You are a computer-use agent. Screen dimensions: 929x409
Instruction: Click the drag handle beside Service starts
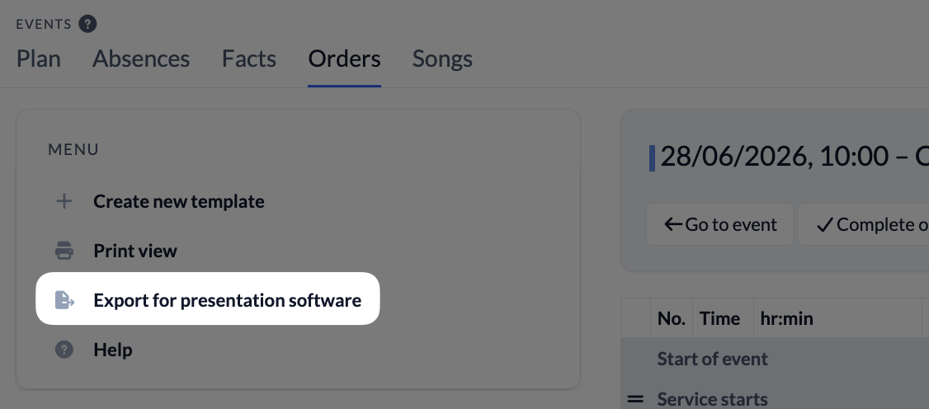point(635,400)
